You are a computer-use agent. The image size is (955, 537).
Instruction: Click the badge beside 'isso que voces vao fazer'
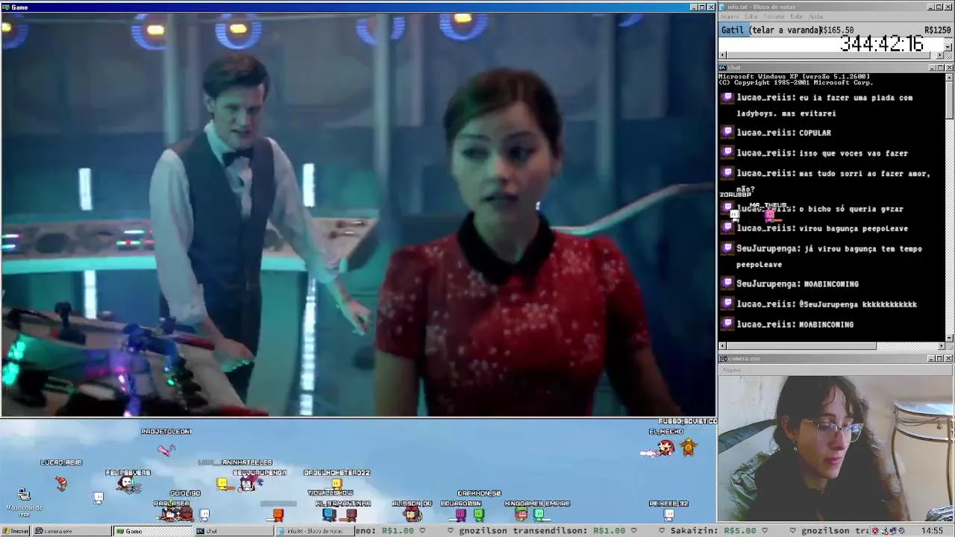pos(728,152)
